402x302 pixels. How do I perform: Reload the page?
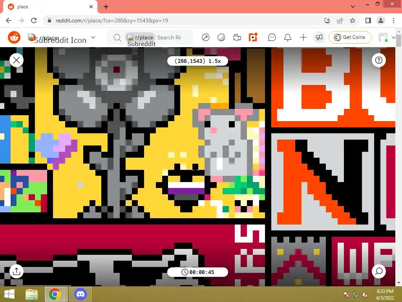(x=34, y=20)
